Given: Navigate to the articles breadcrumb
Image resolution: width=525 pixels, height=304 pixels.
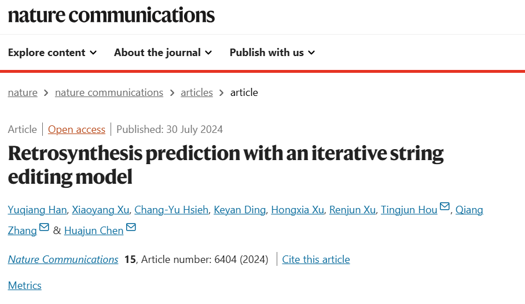Looking at the screenshot, I should [x=197, y=92].
